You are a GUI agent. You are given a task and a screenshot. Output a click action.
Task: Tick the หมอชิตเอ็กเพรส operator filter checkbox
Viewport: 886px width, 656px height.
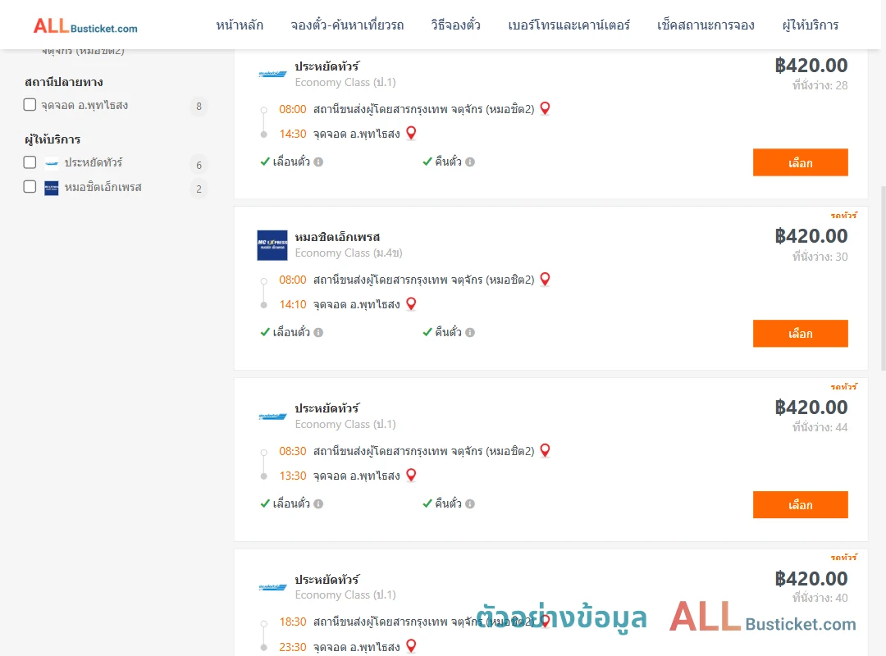coord(30,186)
